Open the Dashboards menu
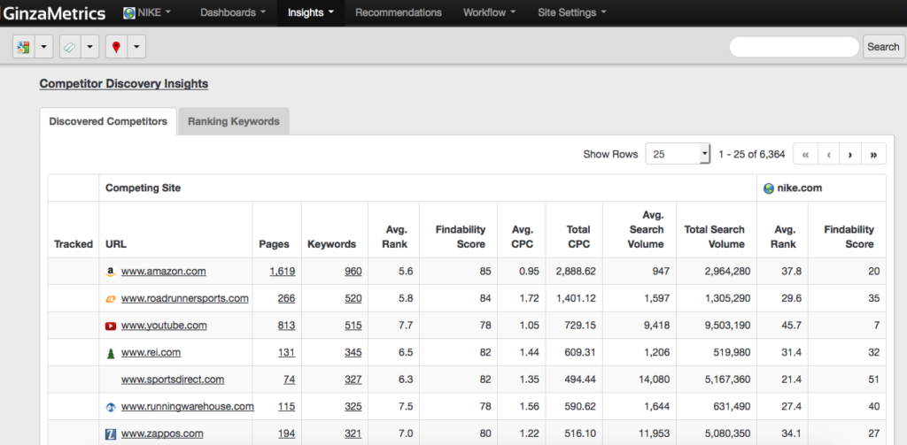The height and width of the screenshot is (445, 907). pos(233,12)
